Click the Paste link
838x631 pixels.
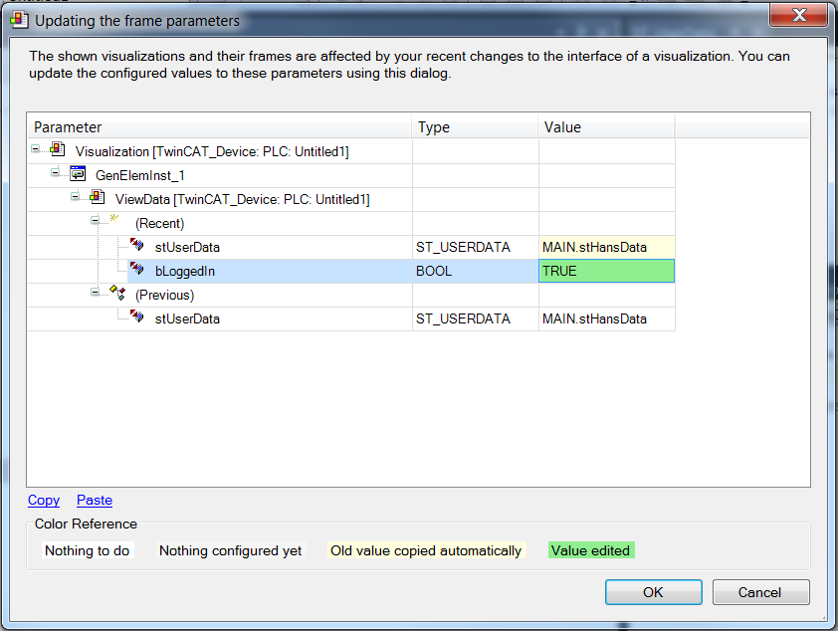(95, 500)
